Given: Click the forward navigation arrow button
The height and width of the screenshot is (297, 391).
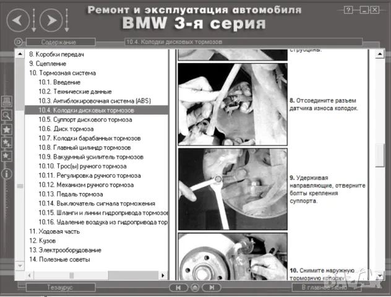Looking at the screenshot, I should (x=53, y=21).
